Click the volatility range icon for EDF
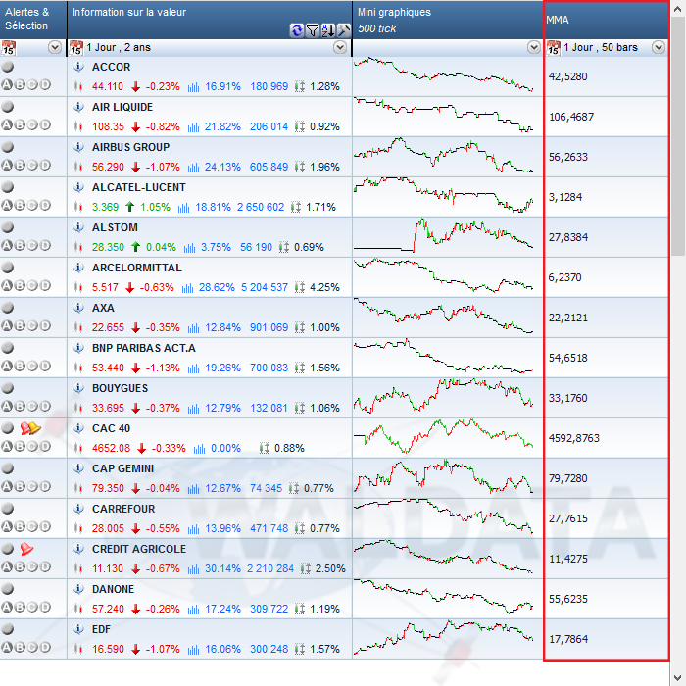The width and height of the screenshot is (686, 686). pyautogui.click(x=300, y=649)
